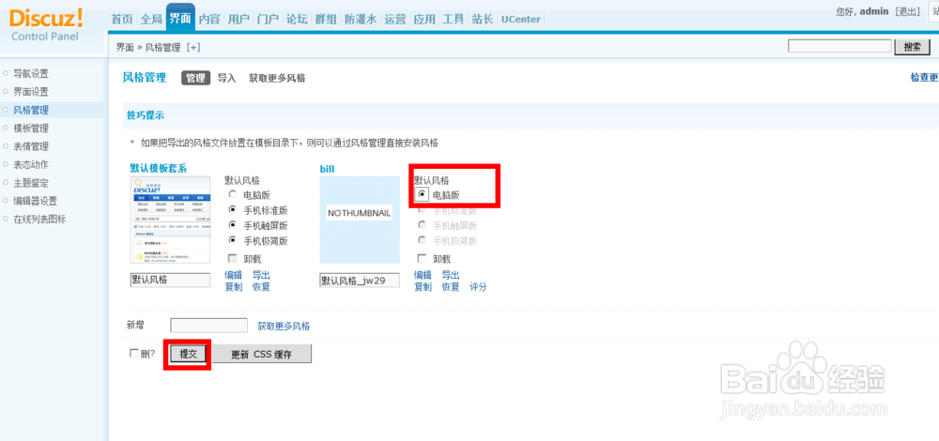Open the 获取更多风格 tab at top
The width and height of the screenshot is (939, 441).
[x=277, y=78]
